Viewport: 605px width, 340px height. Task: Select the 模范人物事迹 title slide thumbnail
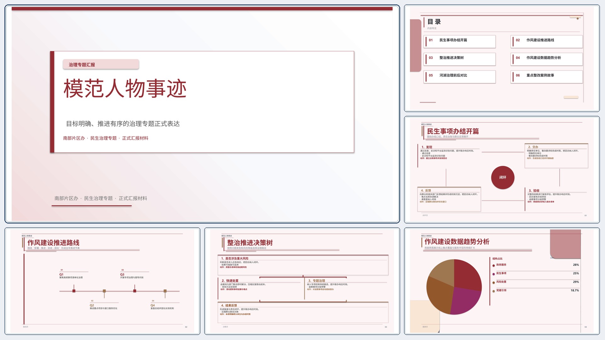pyautogui.click(x=202, y=114)
